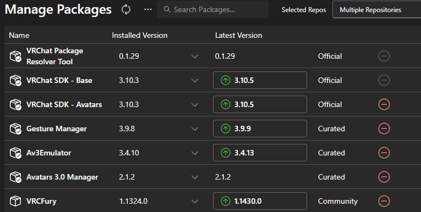The image size is (421, 212).
Task: Update VRChat SDK - Avatars to 3.10.5
Action: (x=260, y=104)
